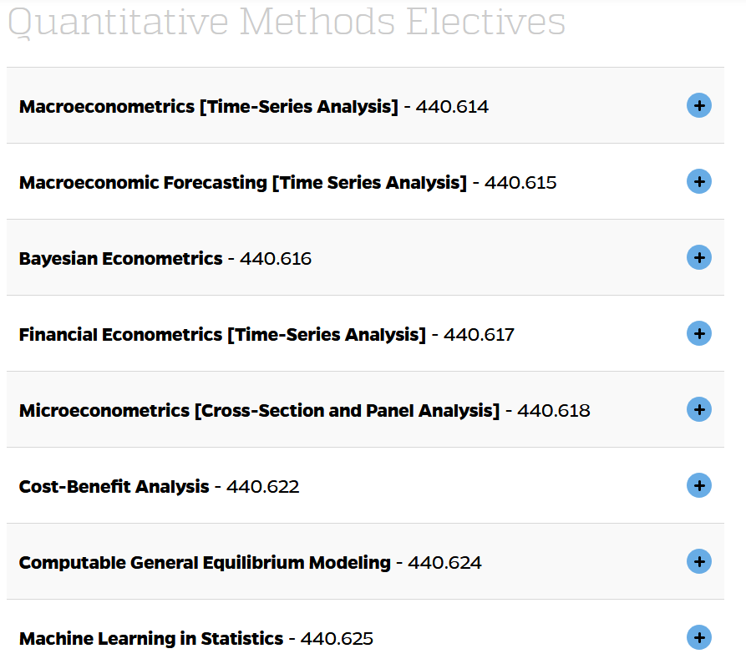The image size is (746, 669).
Task: Click course number 440.616
Action: [x=276, y=259]
